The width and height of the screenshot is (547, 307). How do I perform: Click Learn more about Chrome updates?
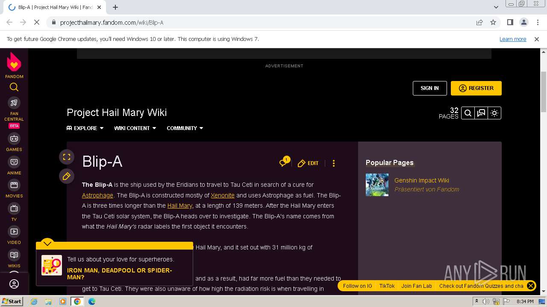click(x=513, y=39)
